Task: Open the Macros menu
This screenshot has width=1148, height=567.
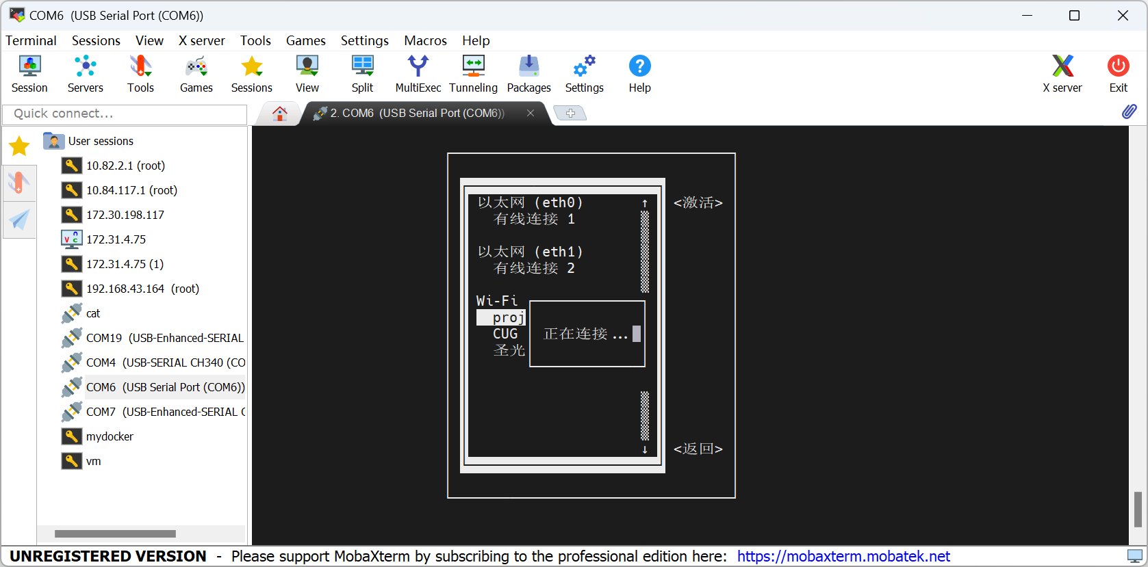Action: (425, 40)
